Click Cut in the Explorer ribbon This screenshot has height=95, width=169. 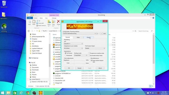(38, 21)
